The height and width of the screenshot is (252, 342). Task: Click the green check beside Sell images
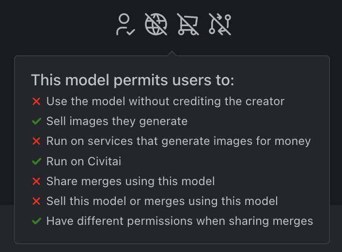coord(36,122)
